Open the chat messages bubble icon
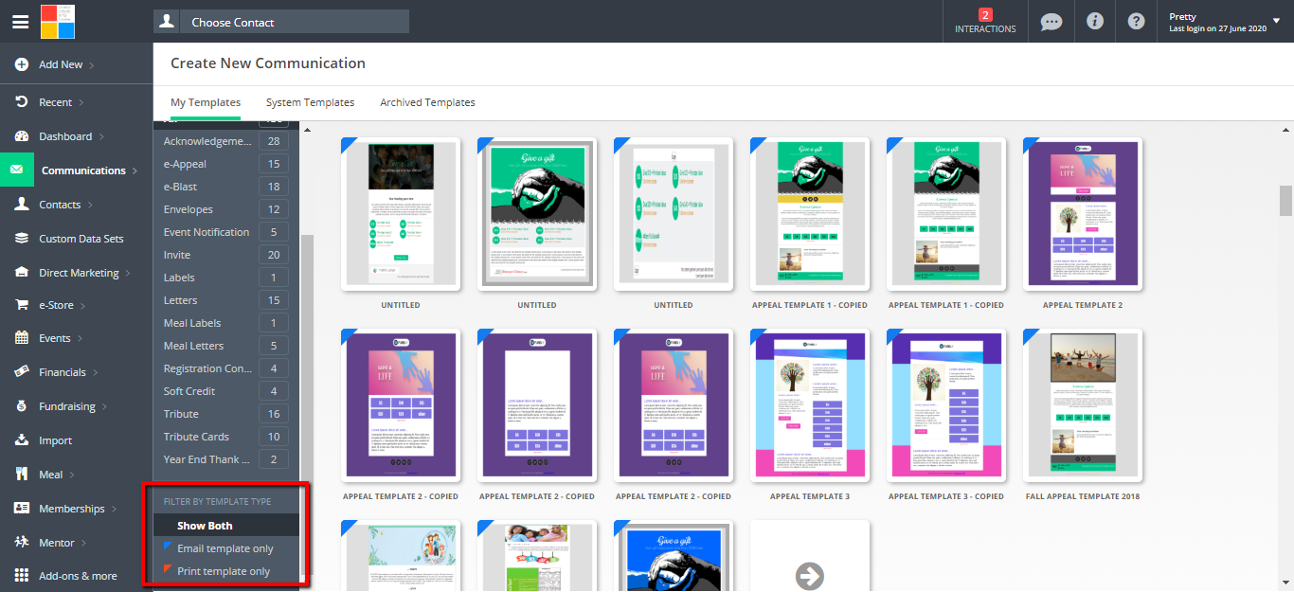This screenshot has width=1294, height=592. click(1051, 22)
